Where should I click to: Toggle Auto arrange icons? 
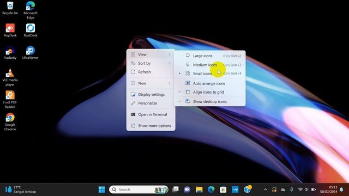pos(210,83)
